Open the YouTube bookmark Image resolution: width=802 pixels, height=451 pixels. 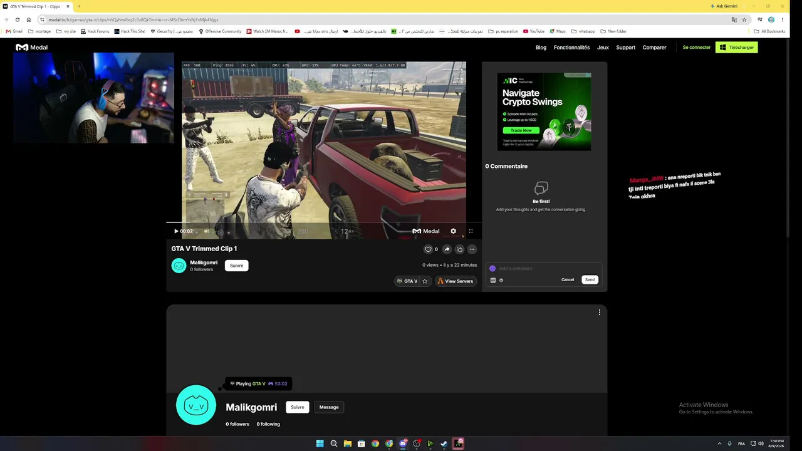pos(534,31)
